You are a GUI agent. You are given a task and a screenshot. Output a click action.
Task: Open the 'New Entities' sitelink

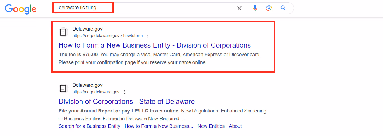click(211, 126)
